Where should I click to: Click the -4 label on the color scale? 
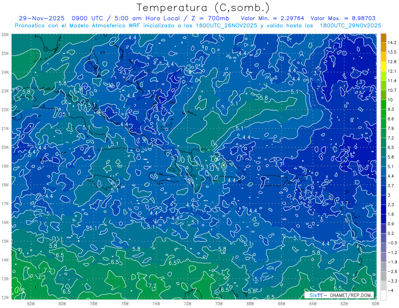[x=390, y=290]
